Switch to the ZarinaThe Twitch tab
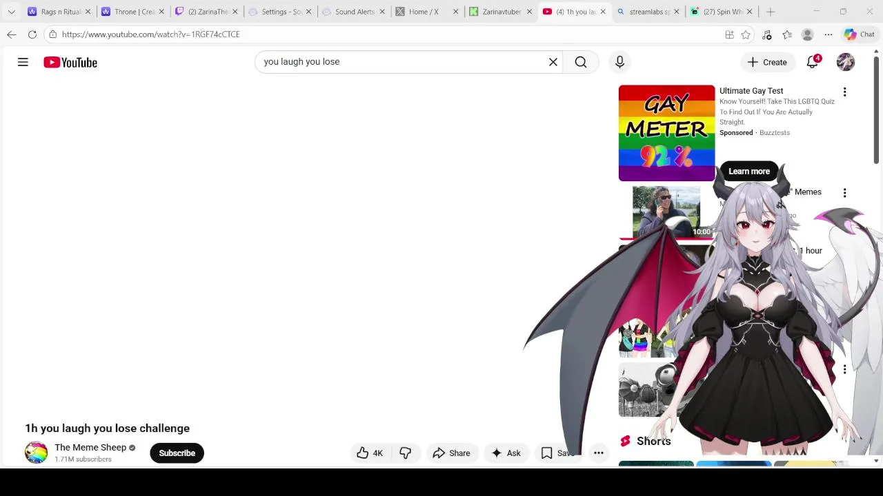Viewport: 883px width, 496px height. coord(208,12)
